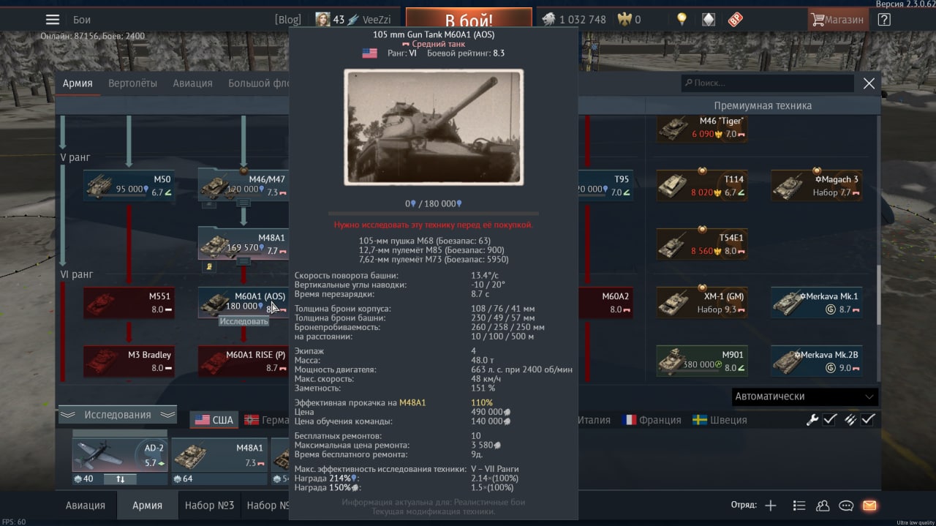Switch to Армия preset tab

(x=147, y=505)
